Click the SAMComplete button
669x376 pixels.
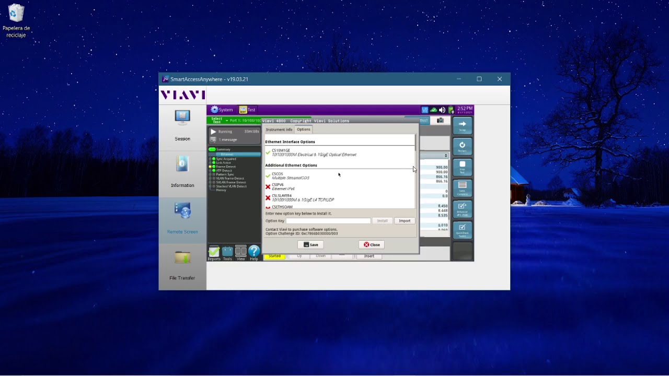[x=462, y=188]
